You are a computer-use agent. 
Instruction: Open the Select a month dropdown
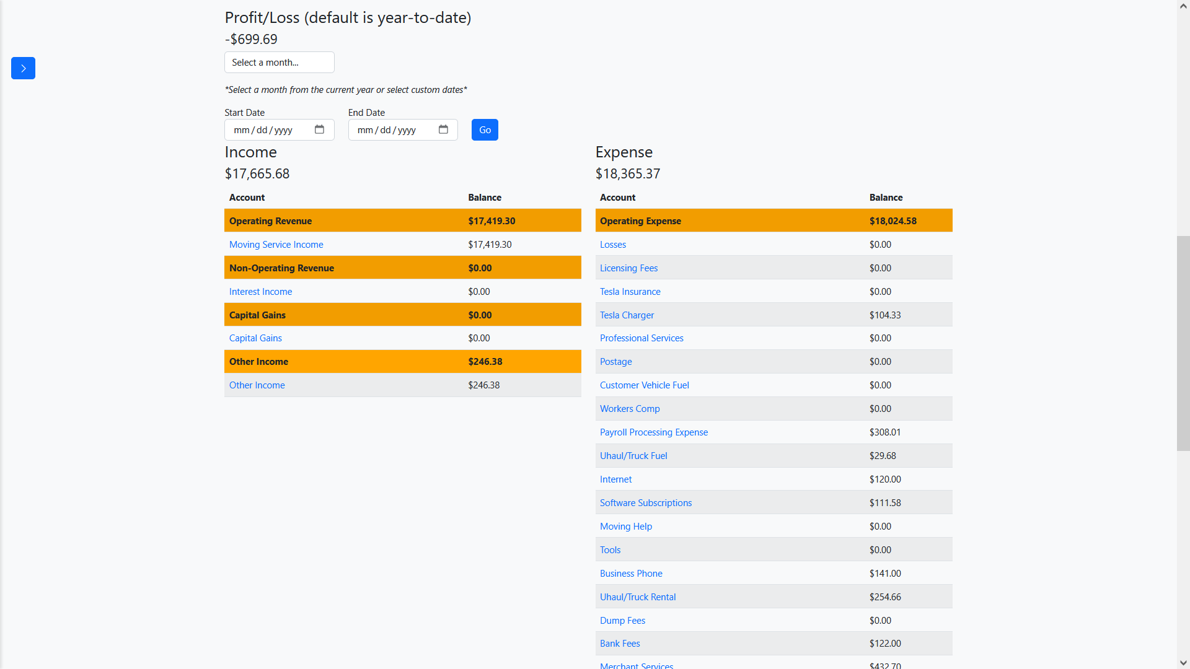point(279,62)
